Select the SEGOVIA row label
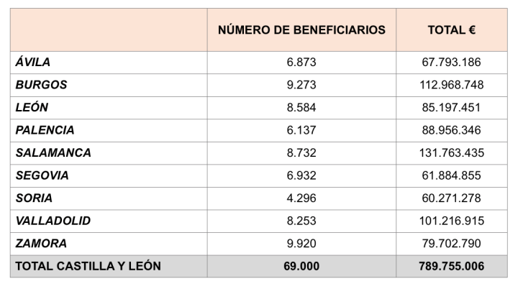Screen dimensions: 518x289 [x=42, y=175]
